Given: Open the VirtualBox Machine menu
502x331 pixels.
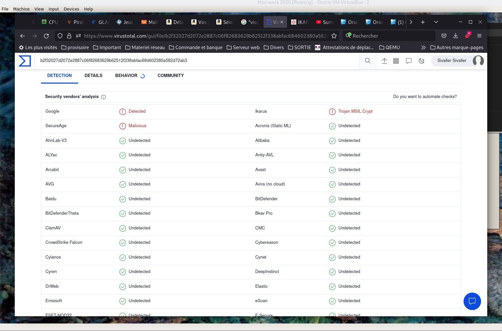Looking at the screenshot, I should [21, 9].
